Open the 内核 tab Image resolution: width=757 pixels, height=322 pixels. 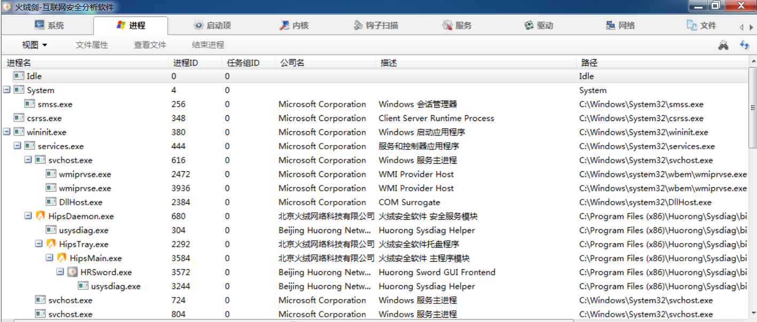click(x=294, y=25)
